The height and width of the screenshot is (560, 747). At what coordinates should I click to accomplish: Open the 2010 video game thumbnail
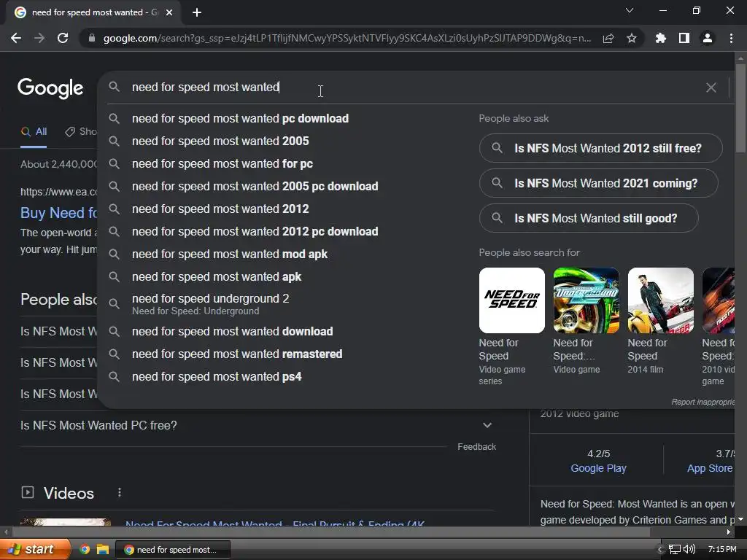pos(719,300)
